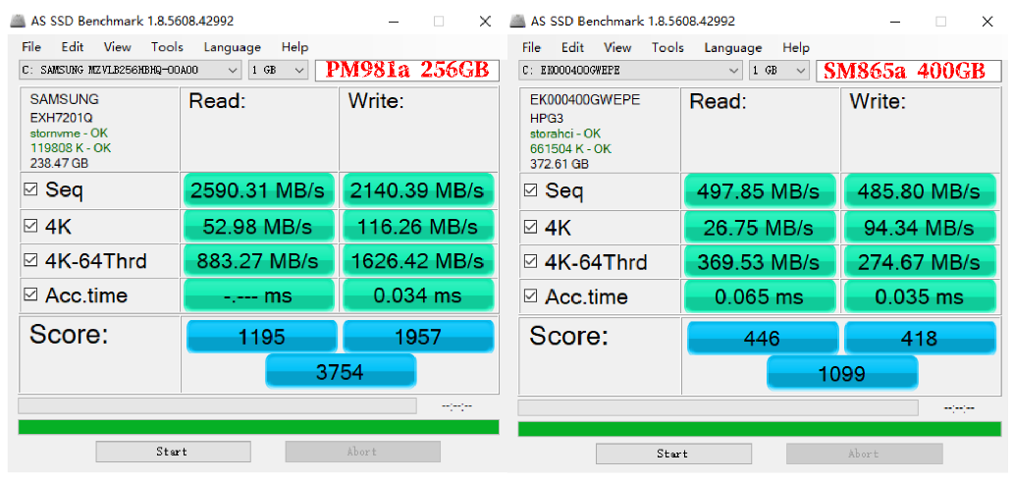Screen dimensions: 1013x482
Task: Click the 52.98 MB/s 4K read result
Action: pos(259,226)
